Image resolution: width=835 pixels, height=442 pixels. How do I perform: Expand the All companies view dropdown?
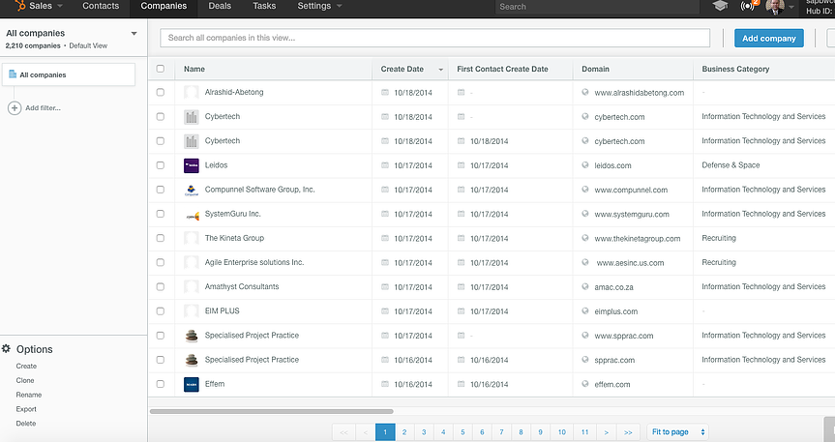(134, 34)
